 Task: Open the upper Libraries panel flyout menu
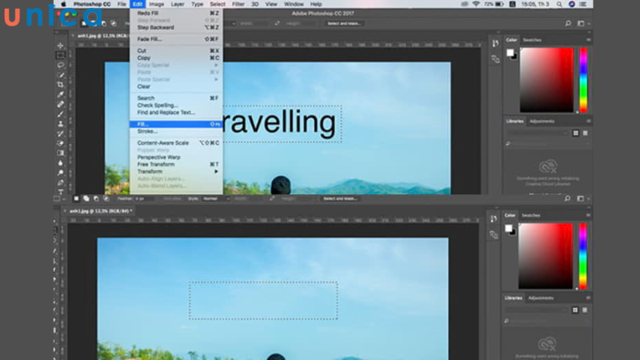588,122
